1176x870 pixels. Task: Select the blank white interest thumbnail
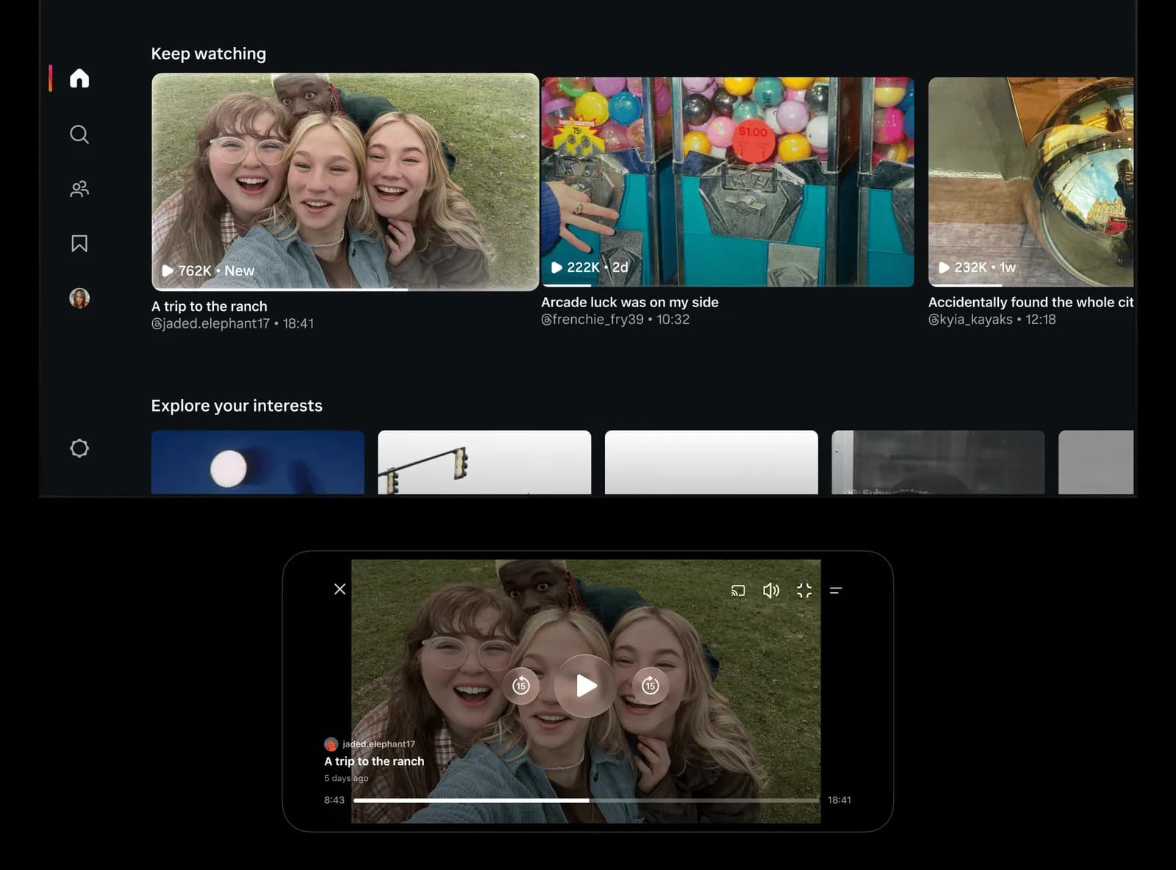pos(711,462)
